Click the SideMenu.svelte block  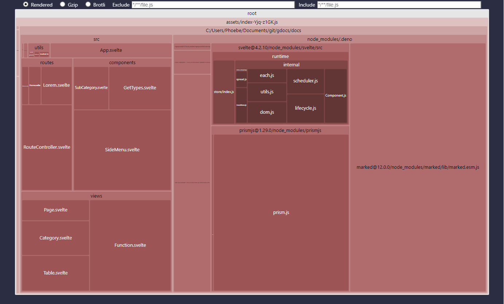(x=122, y=150)
